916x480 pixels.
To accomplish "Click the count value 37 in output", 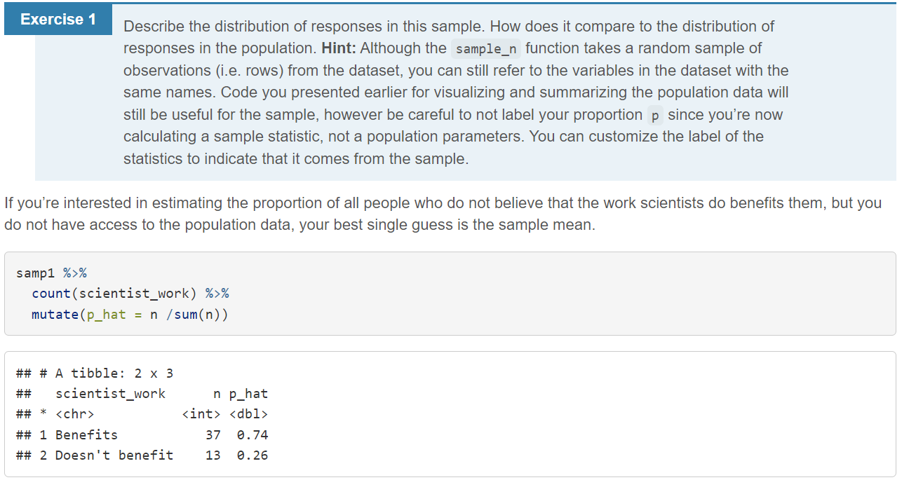I will click(213, 435).
